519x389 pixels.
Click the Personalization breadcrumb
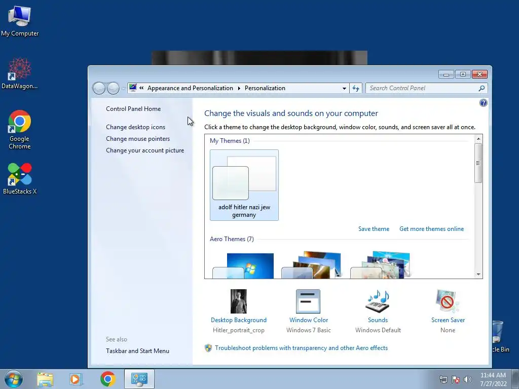(x=265, y=88)
